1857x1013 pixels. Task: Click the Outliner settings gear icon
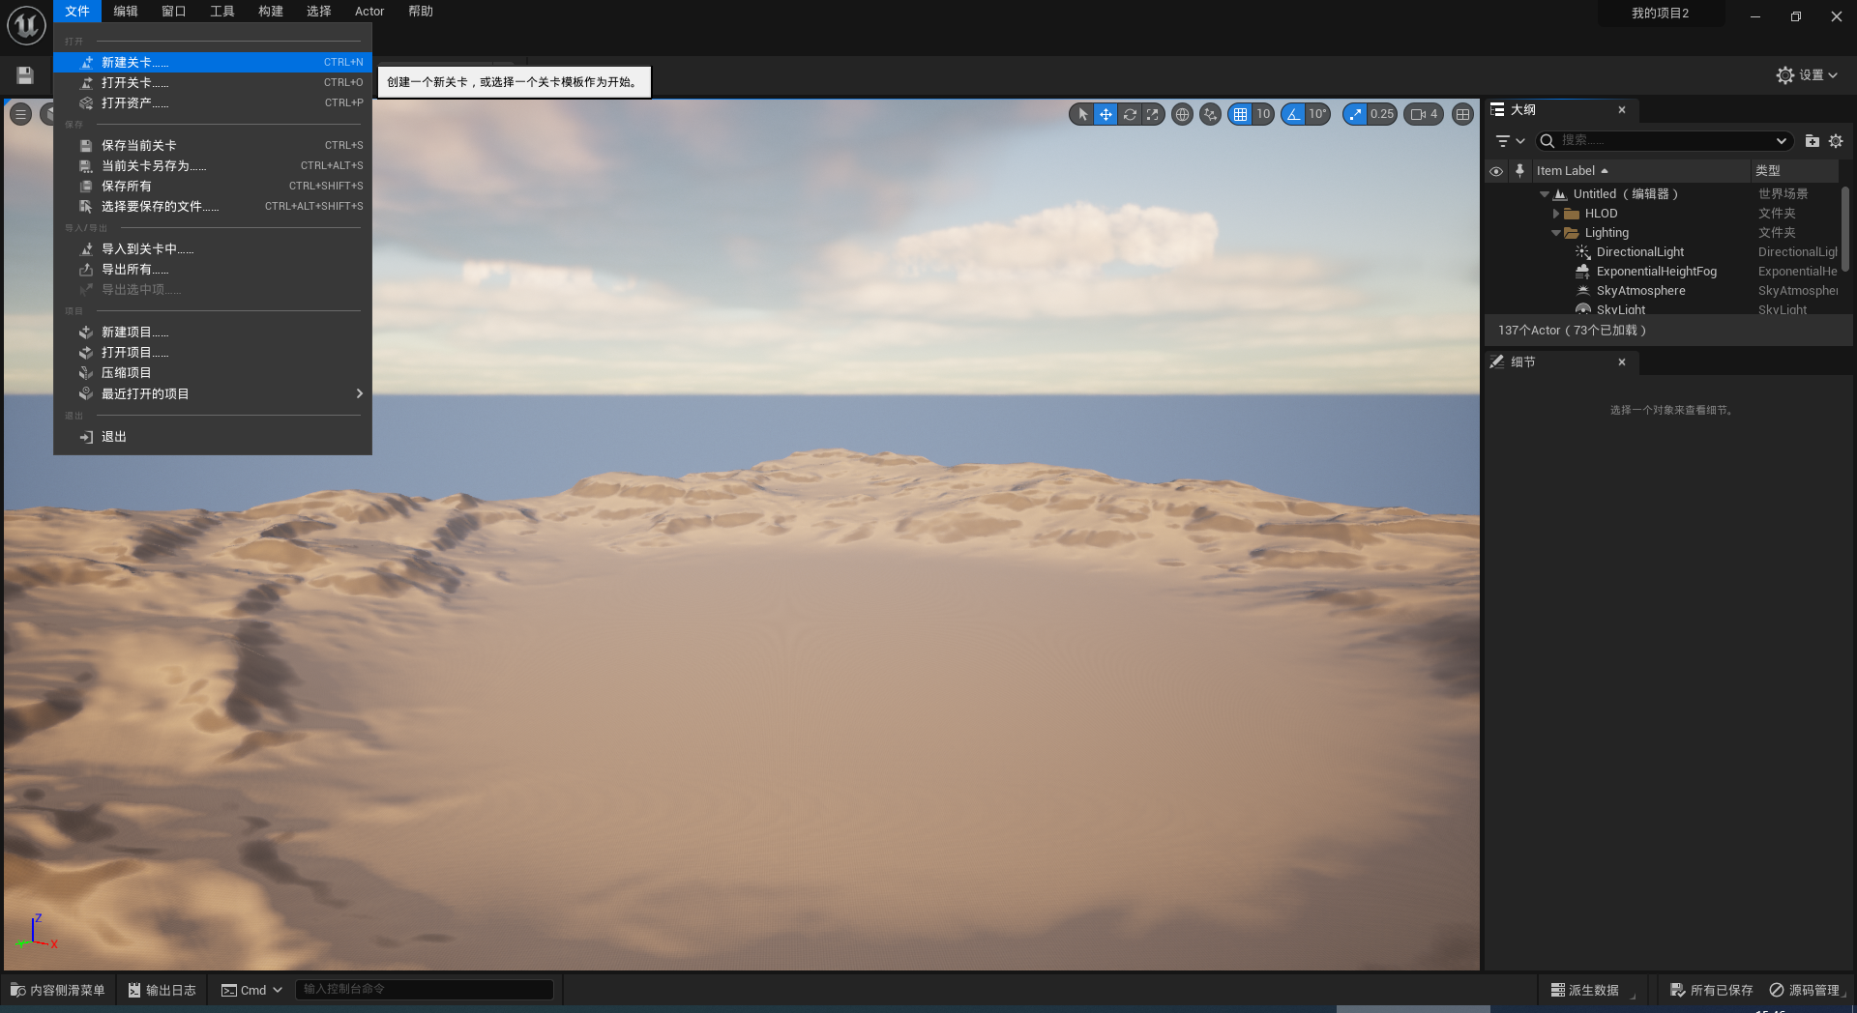click(x=1836, y=141)
